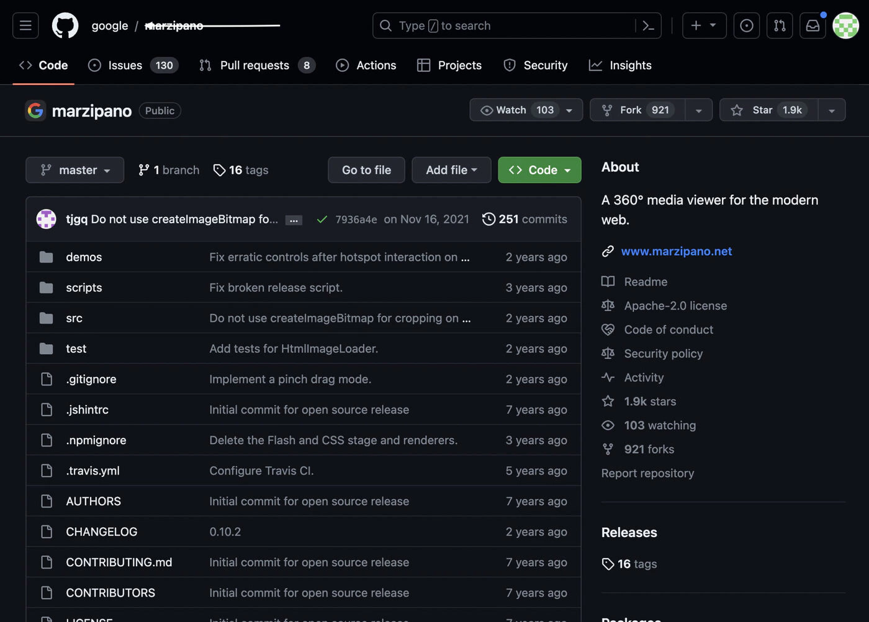Open the www.marzipano.net link
The height and width of the screenshot is (622, 869).
point(676,251)
